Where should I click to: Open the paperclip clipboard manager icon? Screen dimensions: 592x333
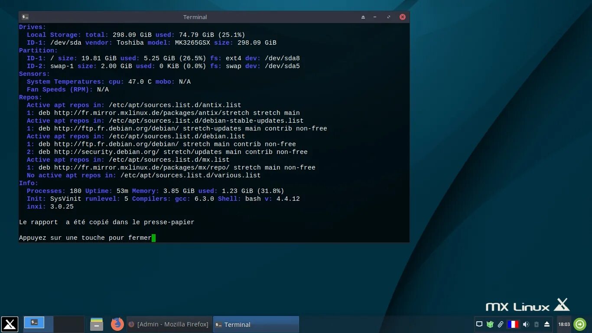(501, 324)
